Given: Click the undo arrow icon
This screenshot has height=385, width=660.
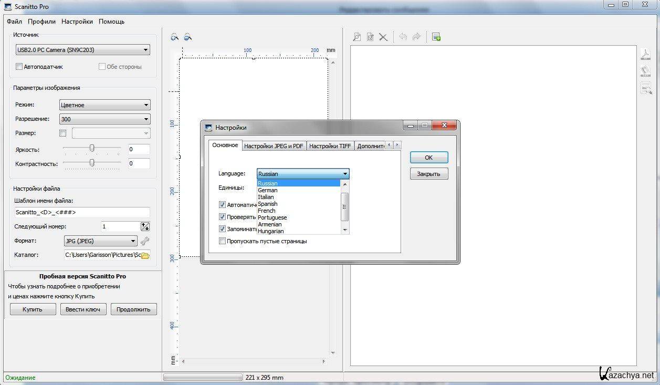Looking at the screenshot, I should pos(403,37).
